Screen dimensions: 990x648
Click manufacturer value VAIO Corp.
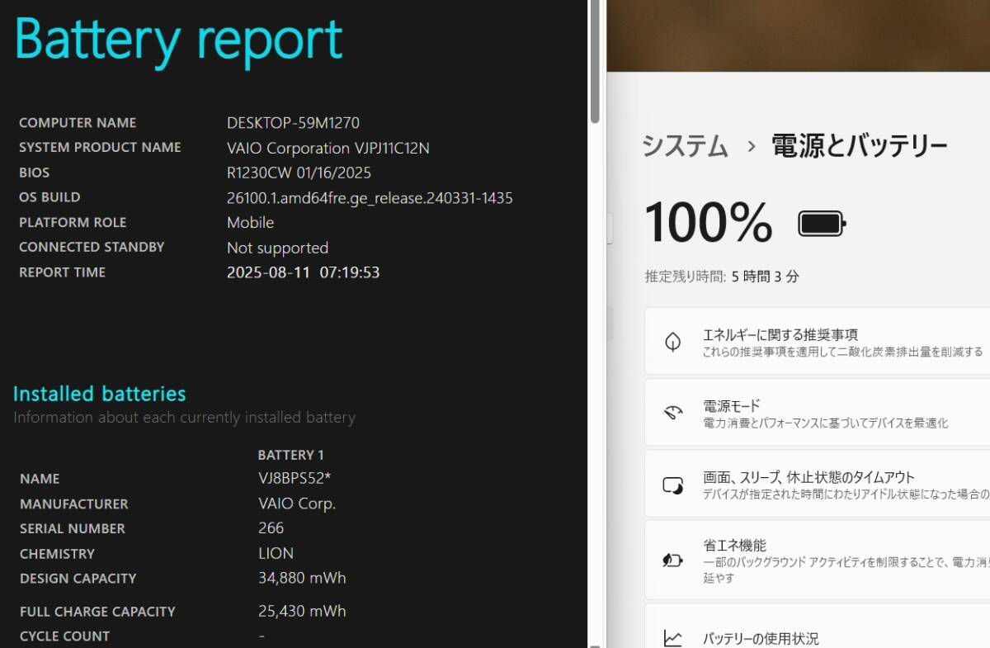(x=297, y=504)
